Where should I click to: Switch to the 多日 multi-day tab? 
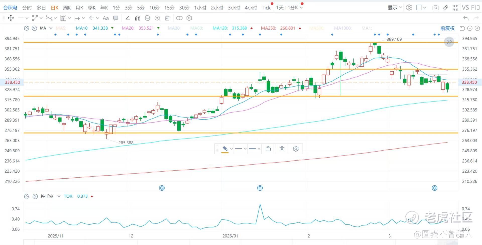(x=41, y=8)
